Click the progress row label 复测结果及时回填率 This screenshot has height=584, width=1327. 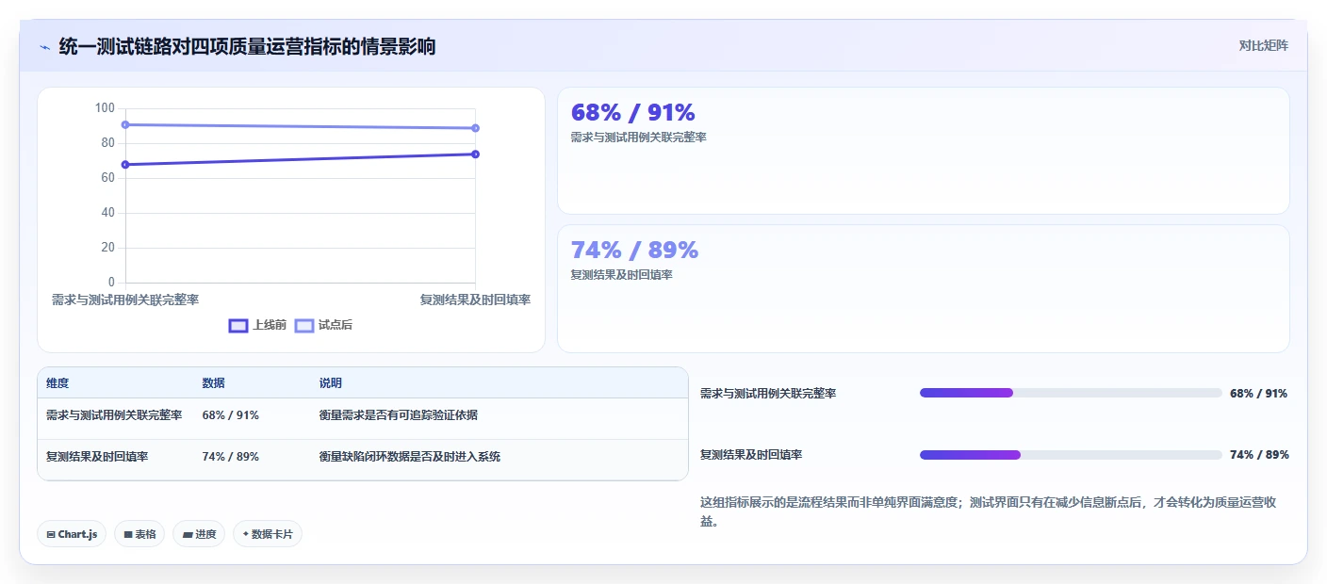751,455
